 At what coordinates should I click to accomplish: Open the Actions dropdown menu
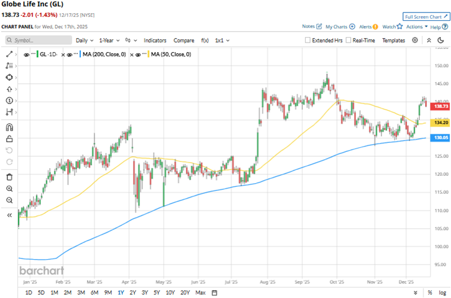[x=417, y=27]
